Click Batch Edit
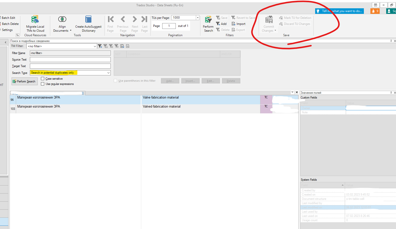This screenshot has height=229, width=396. [x=8, y=18]
